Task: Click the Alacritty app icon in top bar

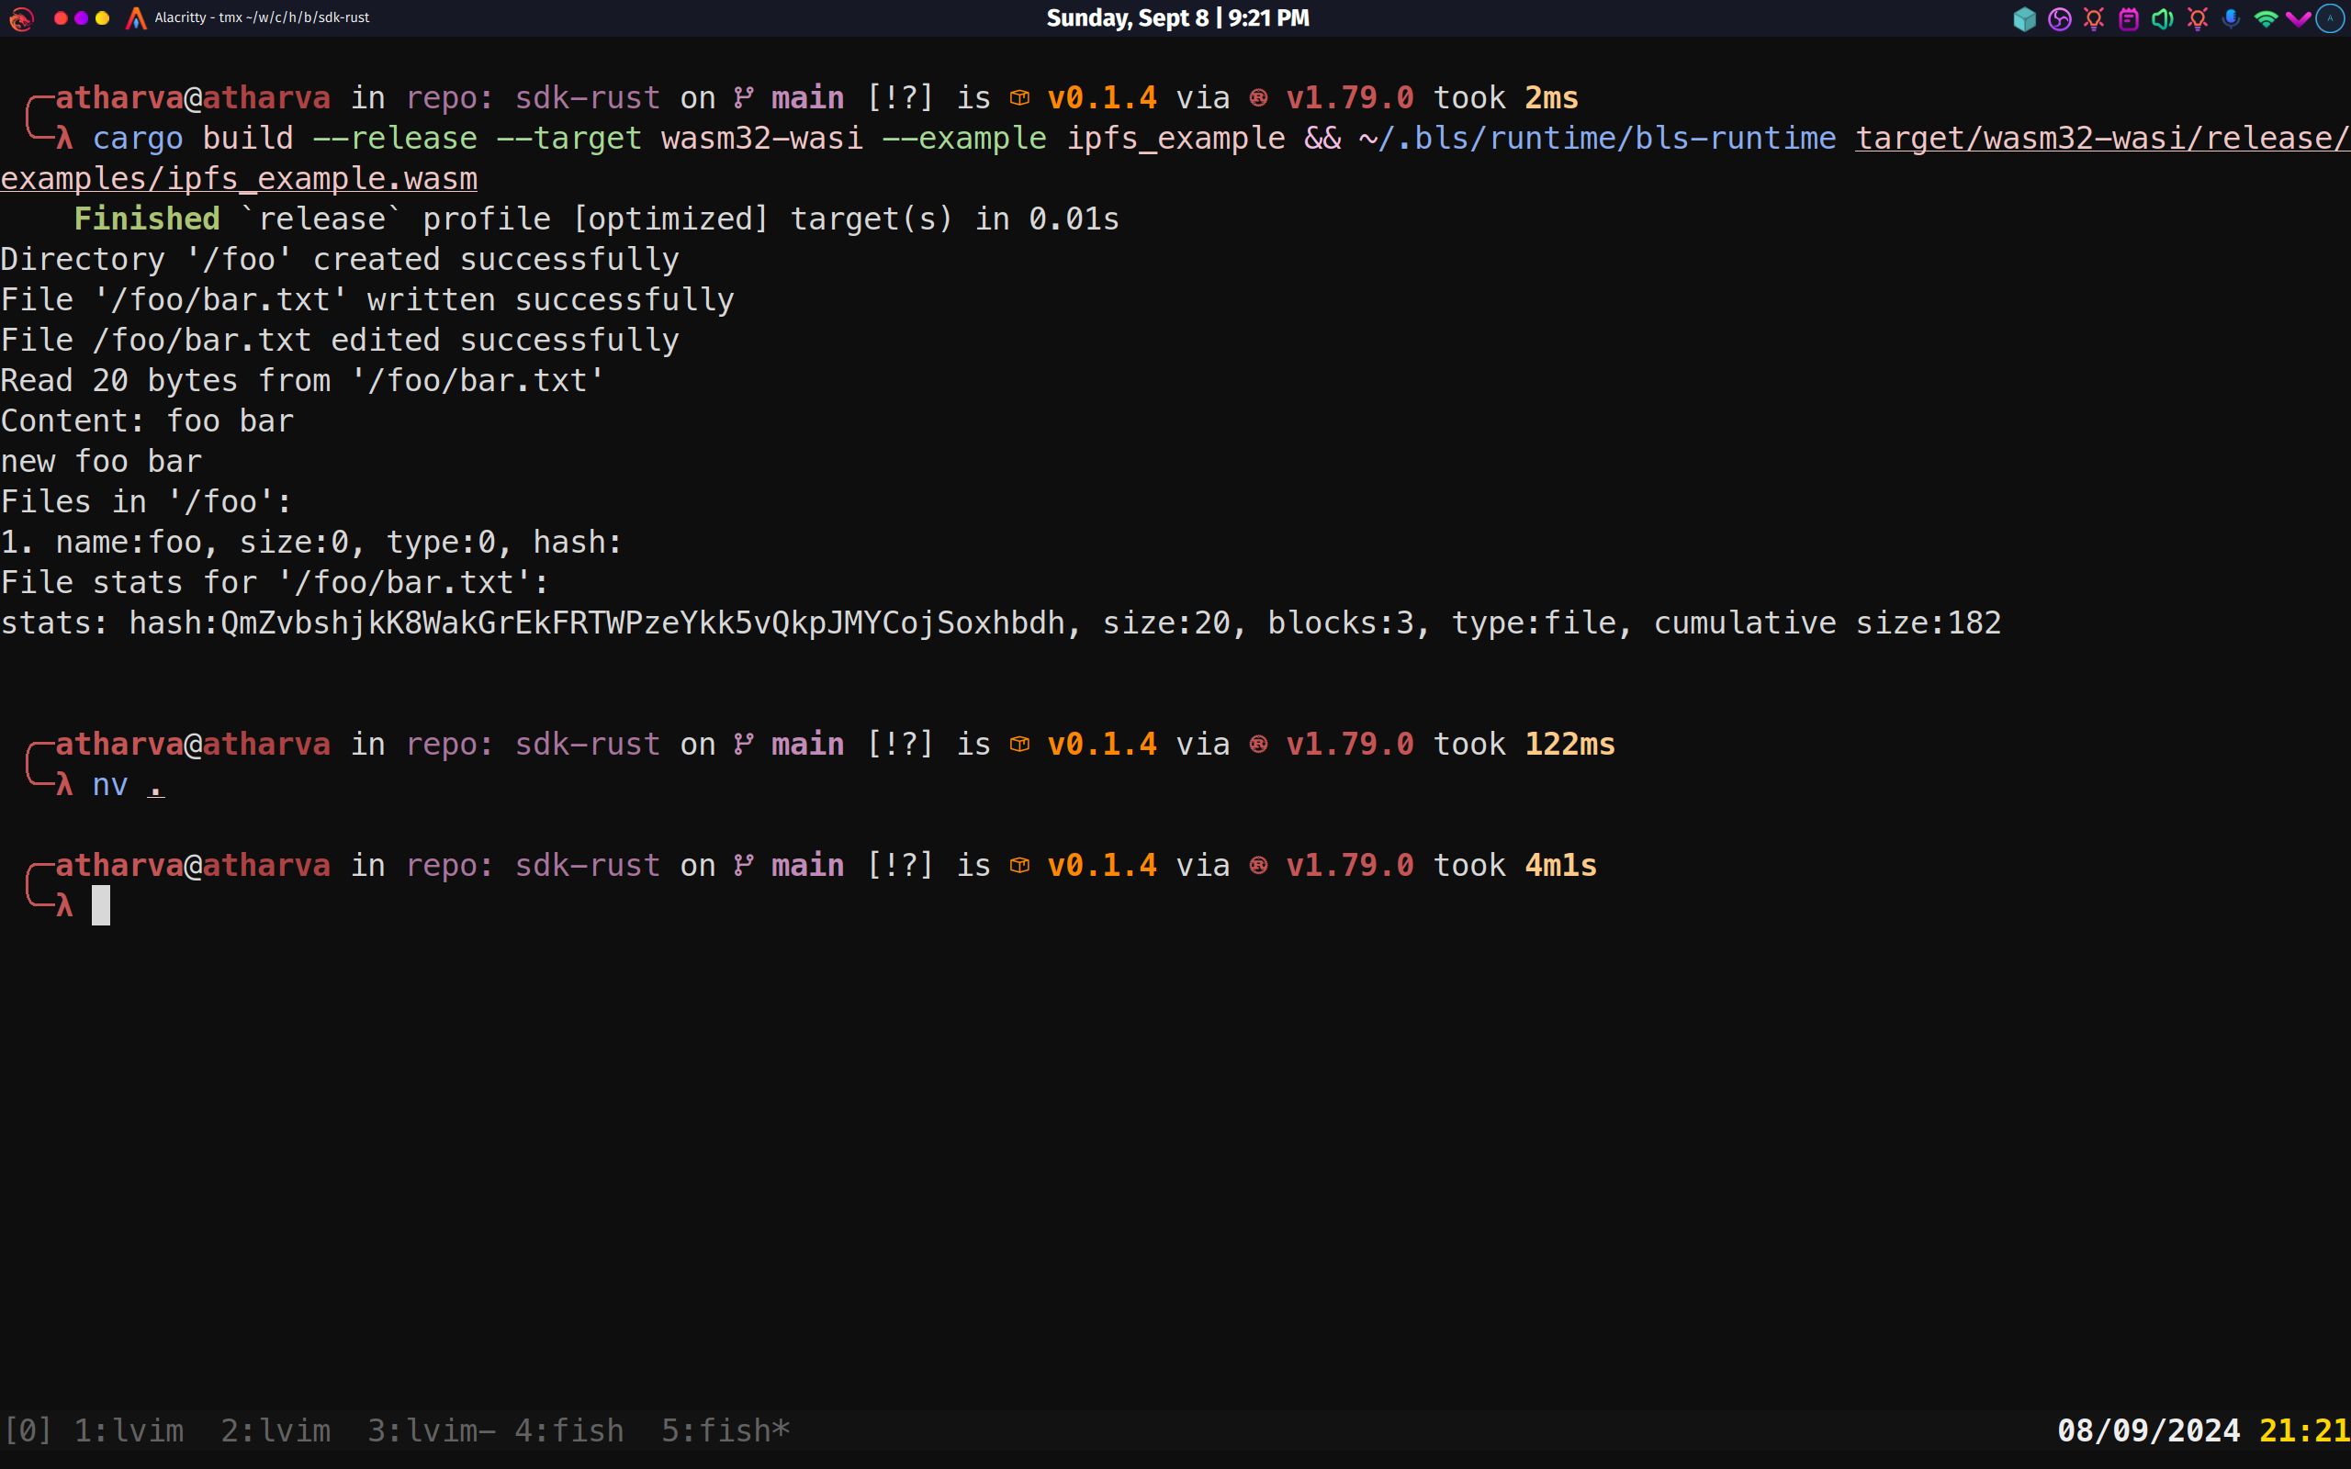Action: coord(136,18)
